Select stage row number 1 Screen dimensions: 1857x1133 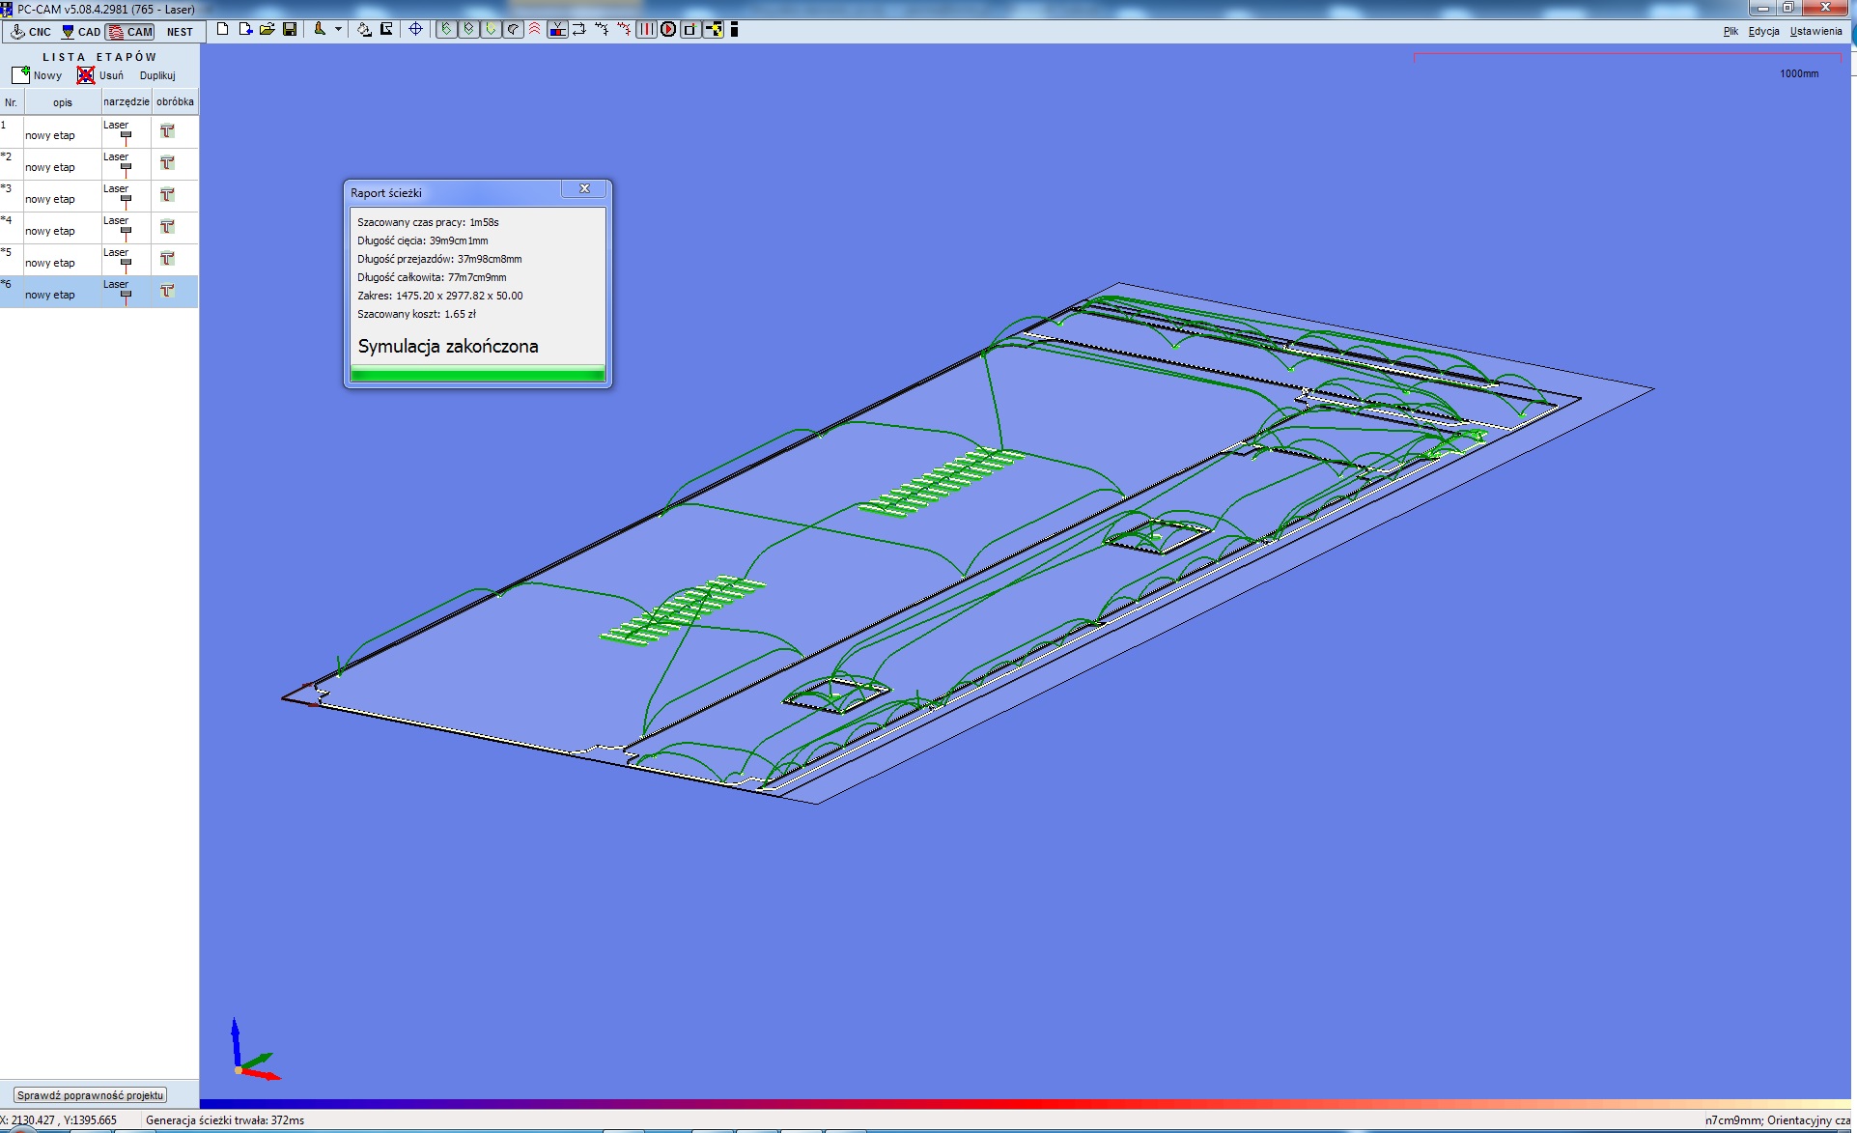99,131
